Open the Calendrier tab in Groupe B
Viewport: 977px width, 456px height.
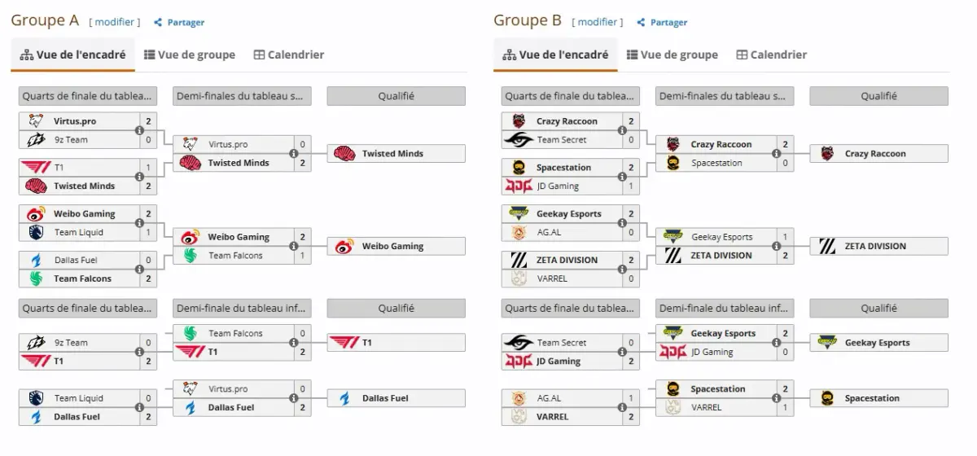tap(772, 55)
